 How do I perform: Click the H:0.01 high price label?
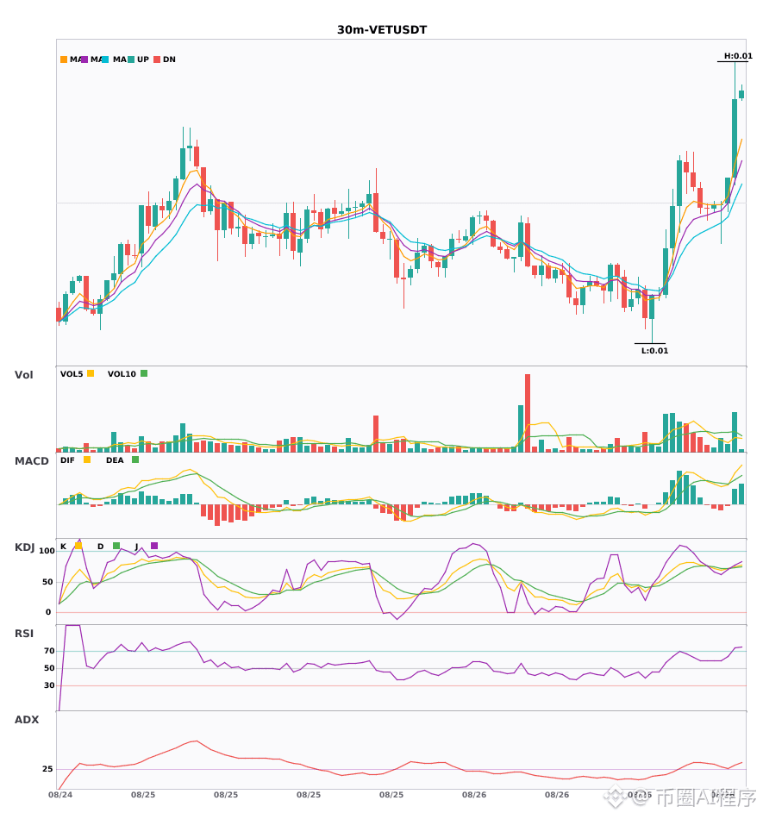pos(738,56)
